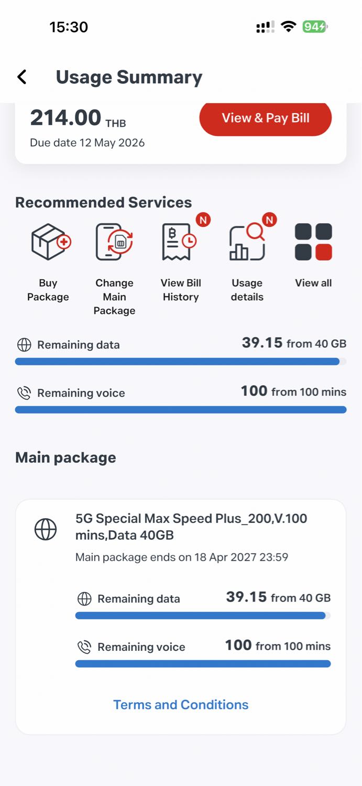Tap the back arrow in header

click(x=21, y=77)
